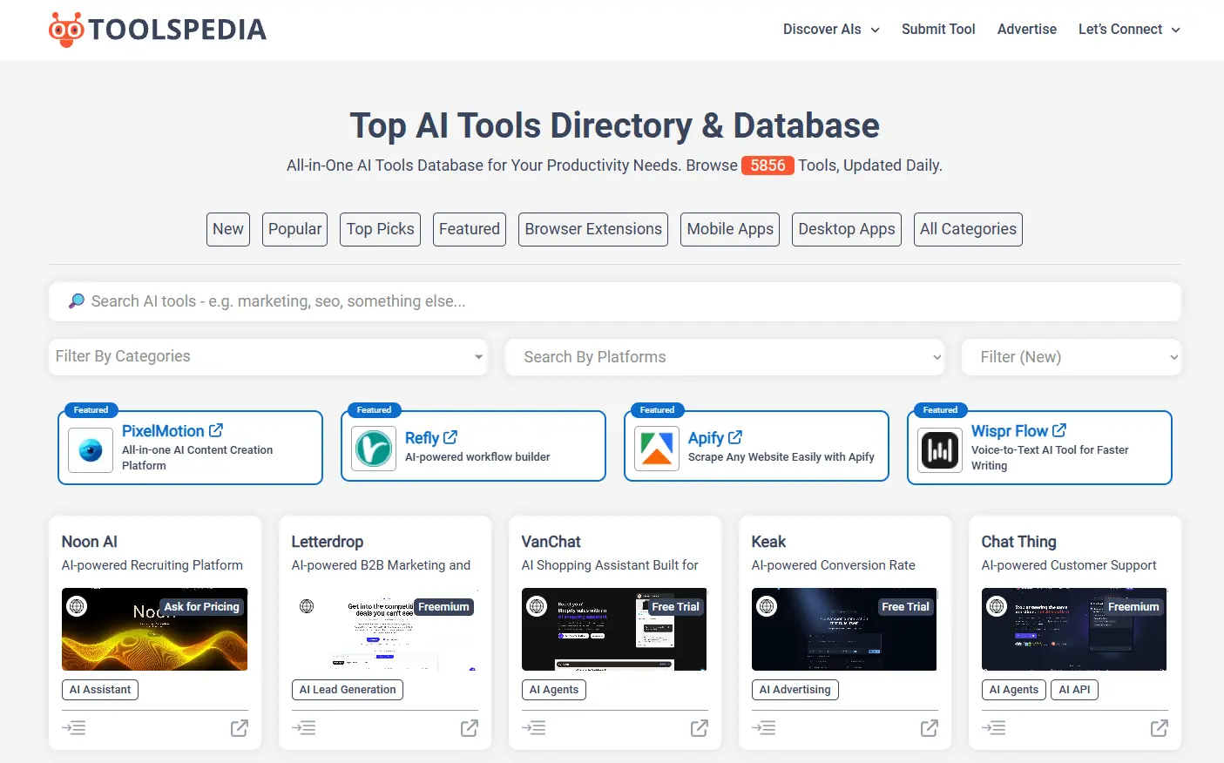
Task: Select the Featured filter tab
Action: point(470,229)
